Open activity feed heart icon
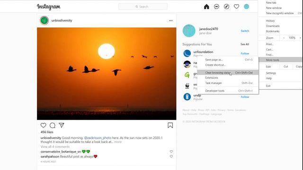Image resolution: width=303 pixels, height=170 pixels. (x=236, y=7)
